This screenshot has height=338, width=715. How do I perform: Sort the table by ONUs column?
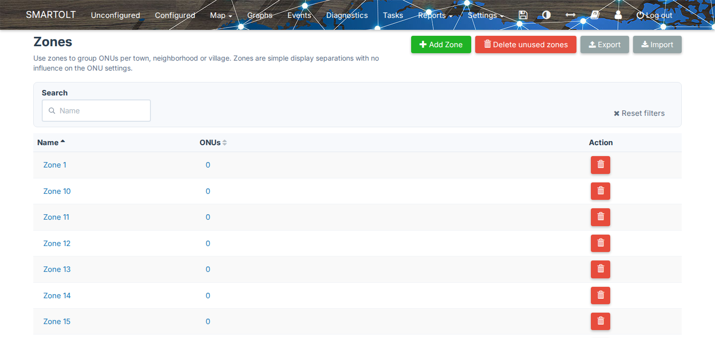tap(213, 143)
